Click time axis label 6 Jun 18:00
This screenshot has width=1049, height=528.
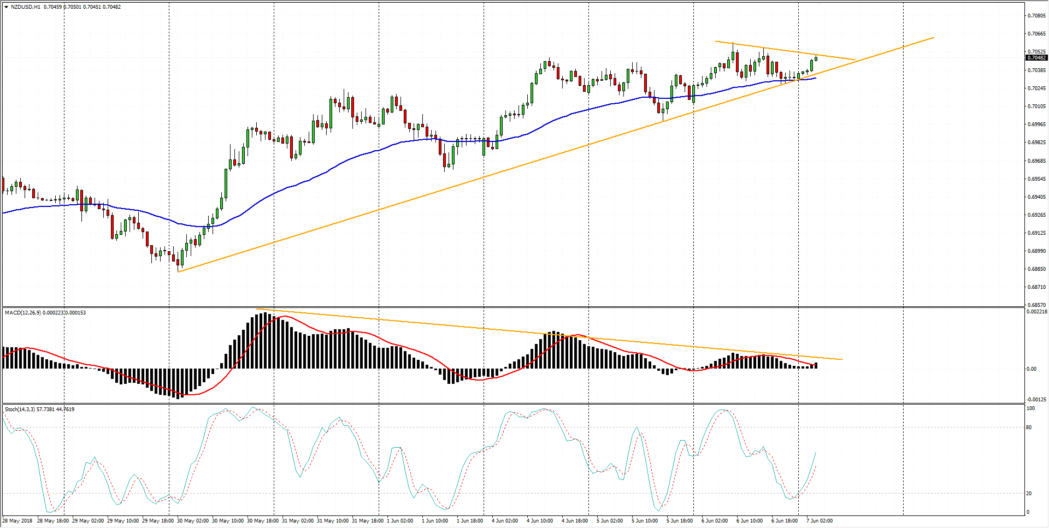click(785, 520)
